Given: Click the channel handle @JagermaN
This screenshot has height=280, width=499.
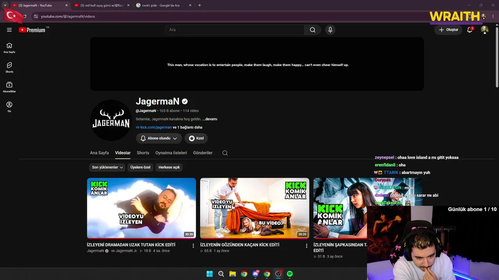Looking at the screenshot, I should [146, 111].
